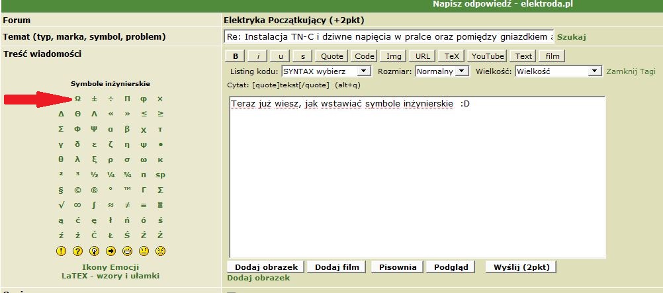
Task: Insert the × multiplication symbol
Action: coord(160,99)
